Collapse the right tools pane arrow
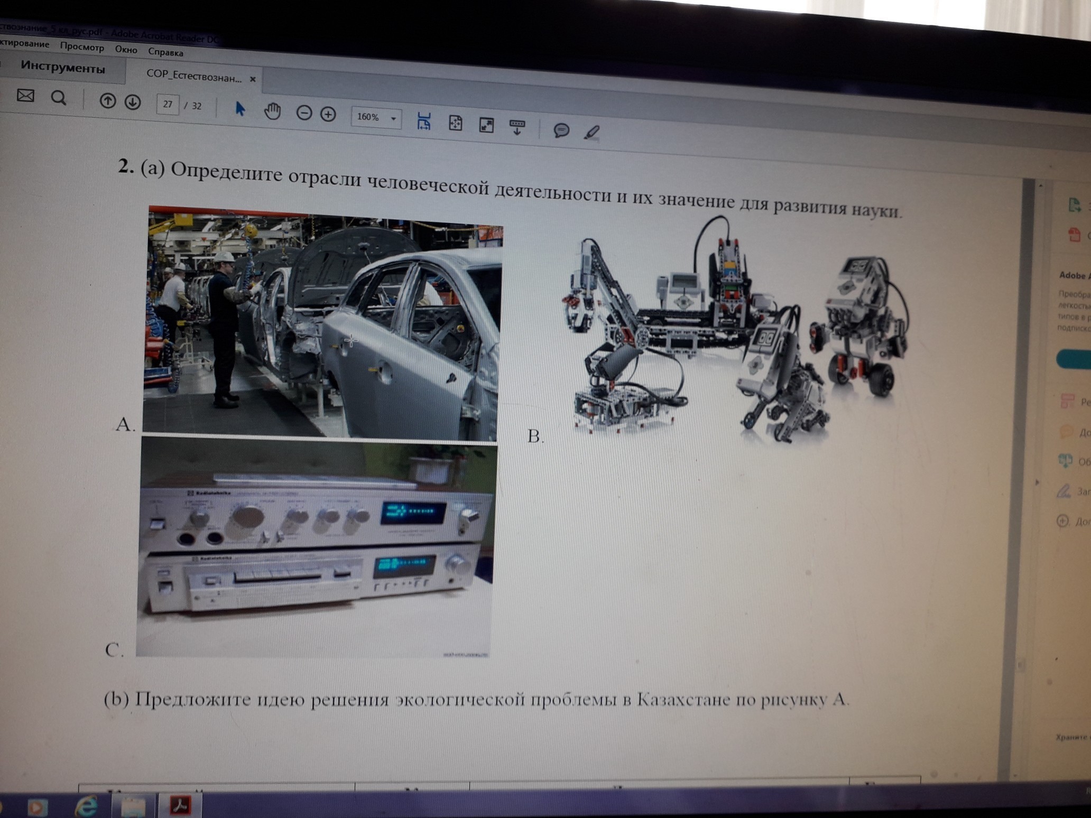 (x=1037, y=482)
